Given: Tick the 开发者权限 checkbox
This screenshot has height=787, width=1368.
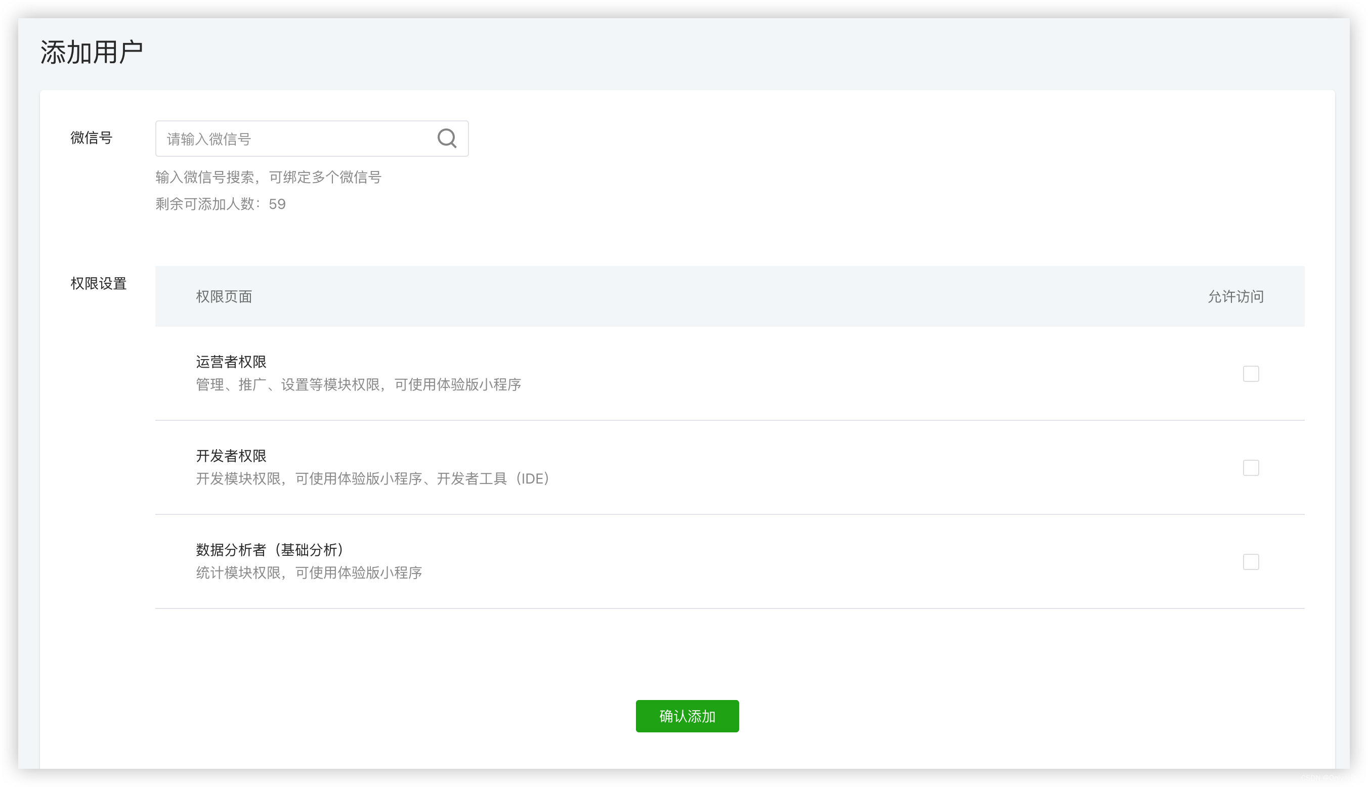Looking at the screenshot, I should 1250,467.
